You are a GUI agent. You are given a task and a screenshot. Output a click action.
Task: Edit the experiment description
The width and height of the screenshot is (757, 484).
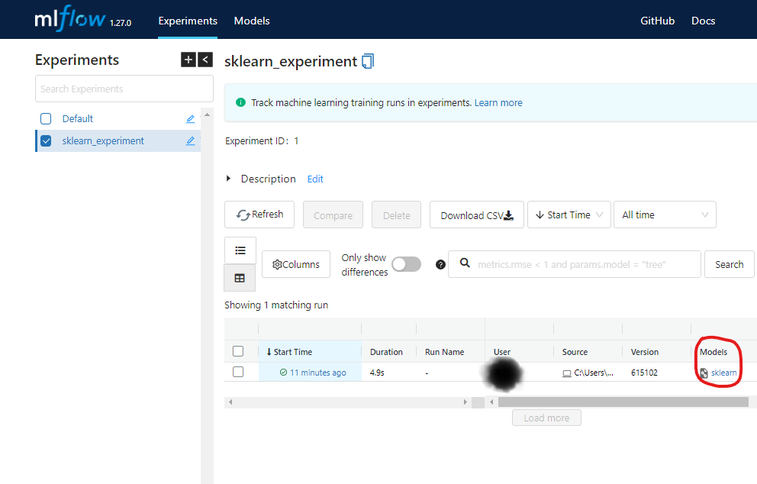315,179
